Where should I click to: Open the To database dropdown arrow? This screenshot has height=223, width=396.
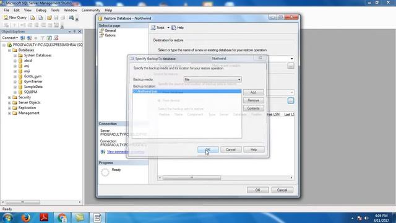291,59
